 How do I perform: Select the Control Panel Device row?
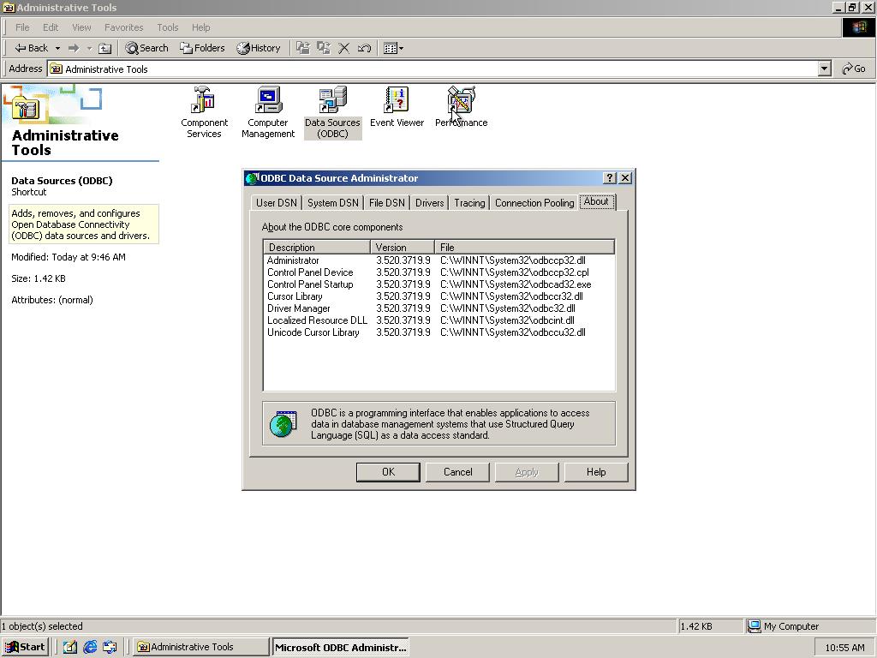[438, 272]
